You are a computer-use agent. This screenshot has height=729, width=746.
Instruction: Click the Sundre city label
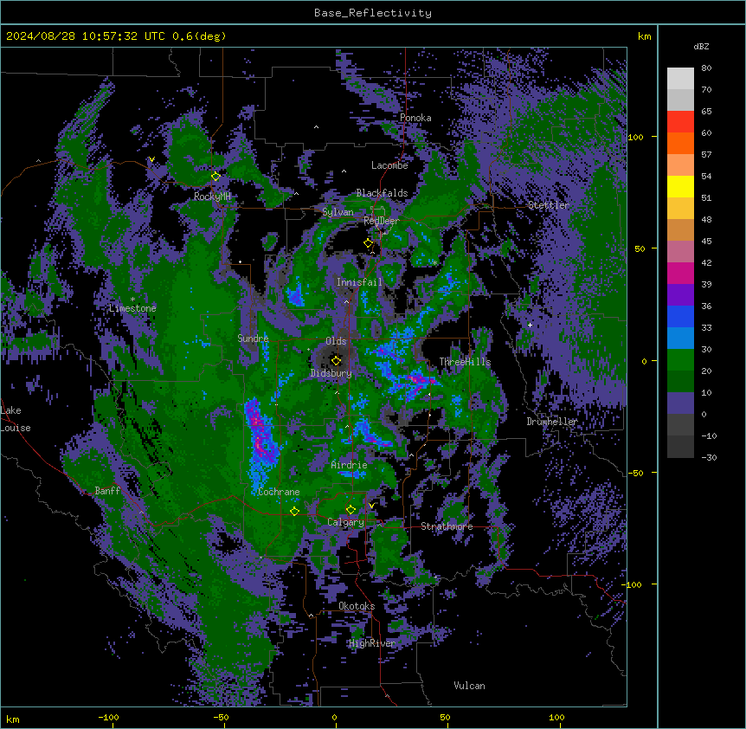pos(253,339)
